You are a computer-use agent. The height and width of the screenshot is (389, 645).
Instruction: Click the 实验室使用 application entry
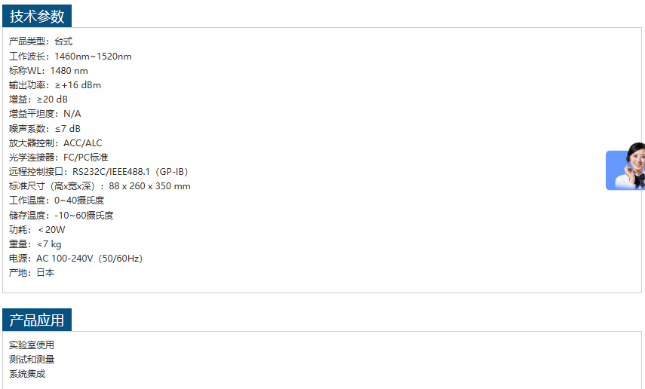[x=32, y=345]
